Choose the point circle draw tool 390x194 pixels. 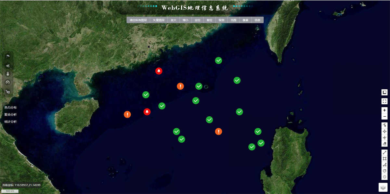(384, 177)
